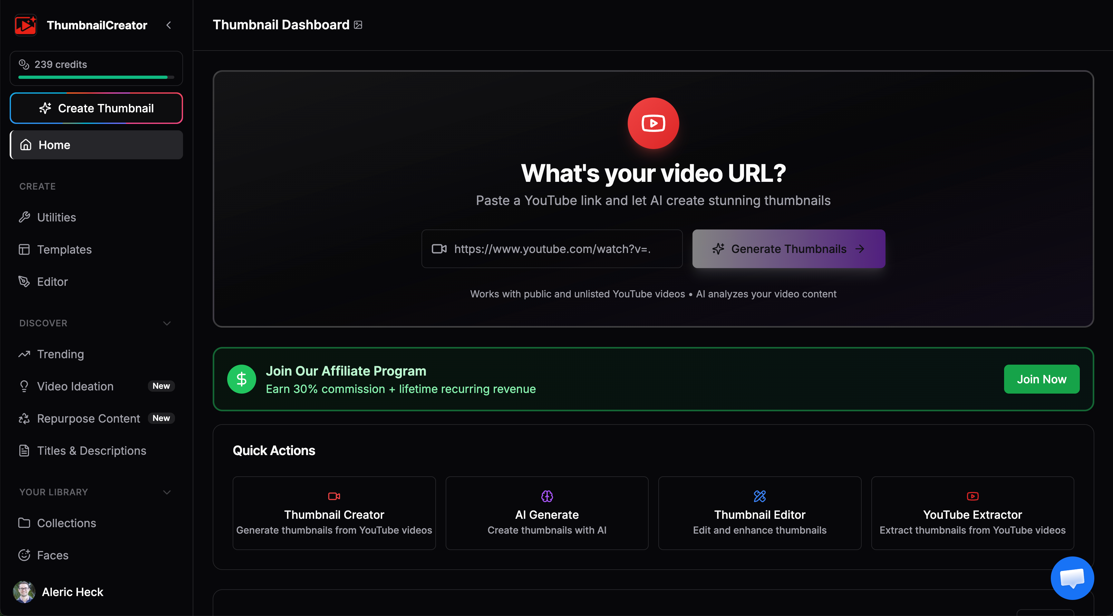Open the Thumbnail Editor quick action card

[x=760, y=513]
